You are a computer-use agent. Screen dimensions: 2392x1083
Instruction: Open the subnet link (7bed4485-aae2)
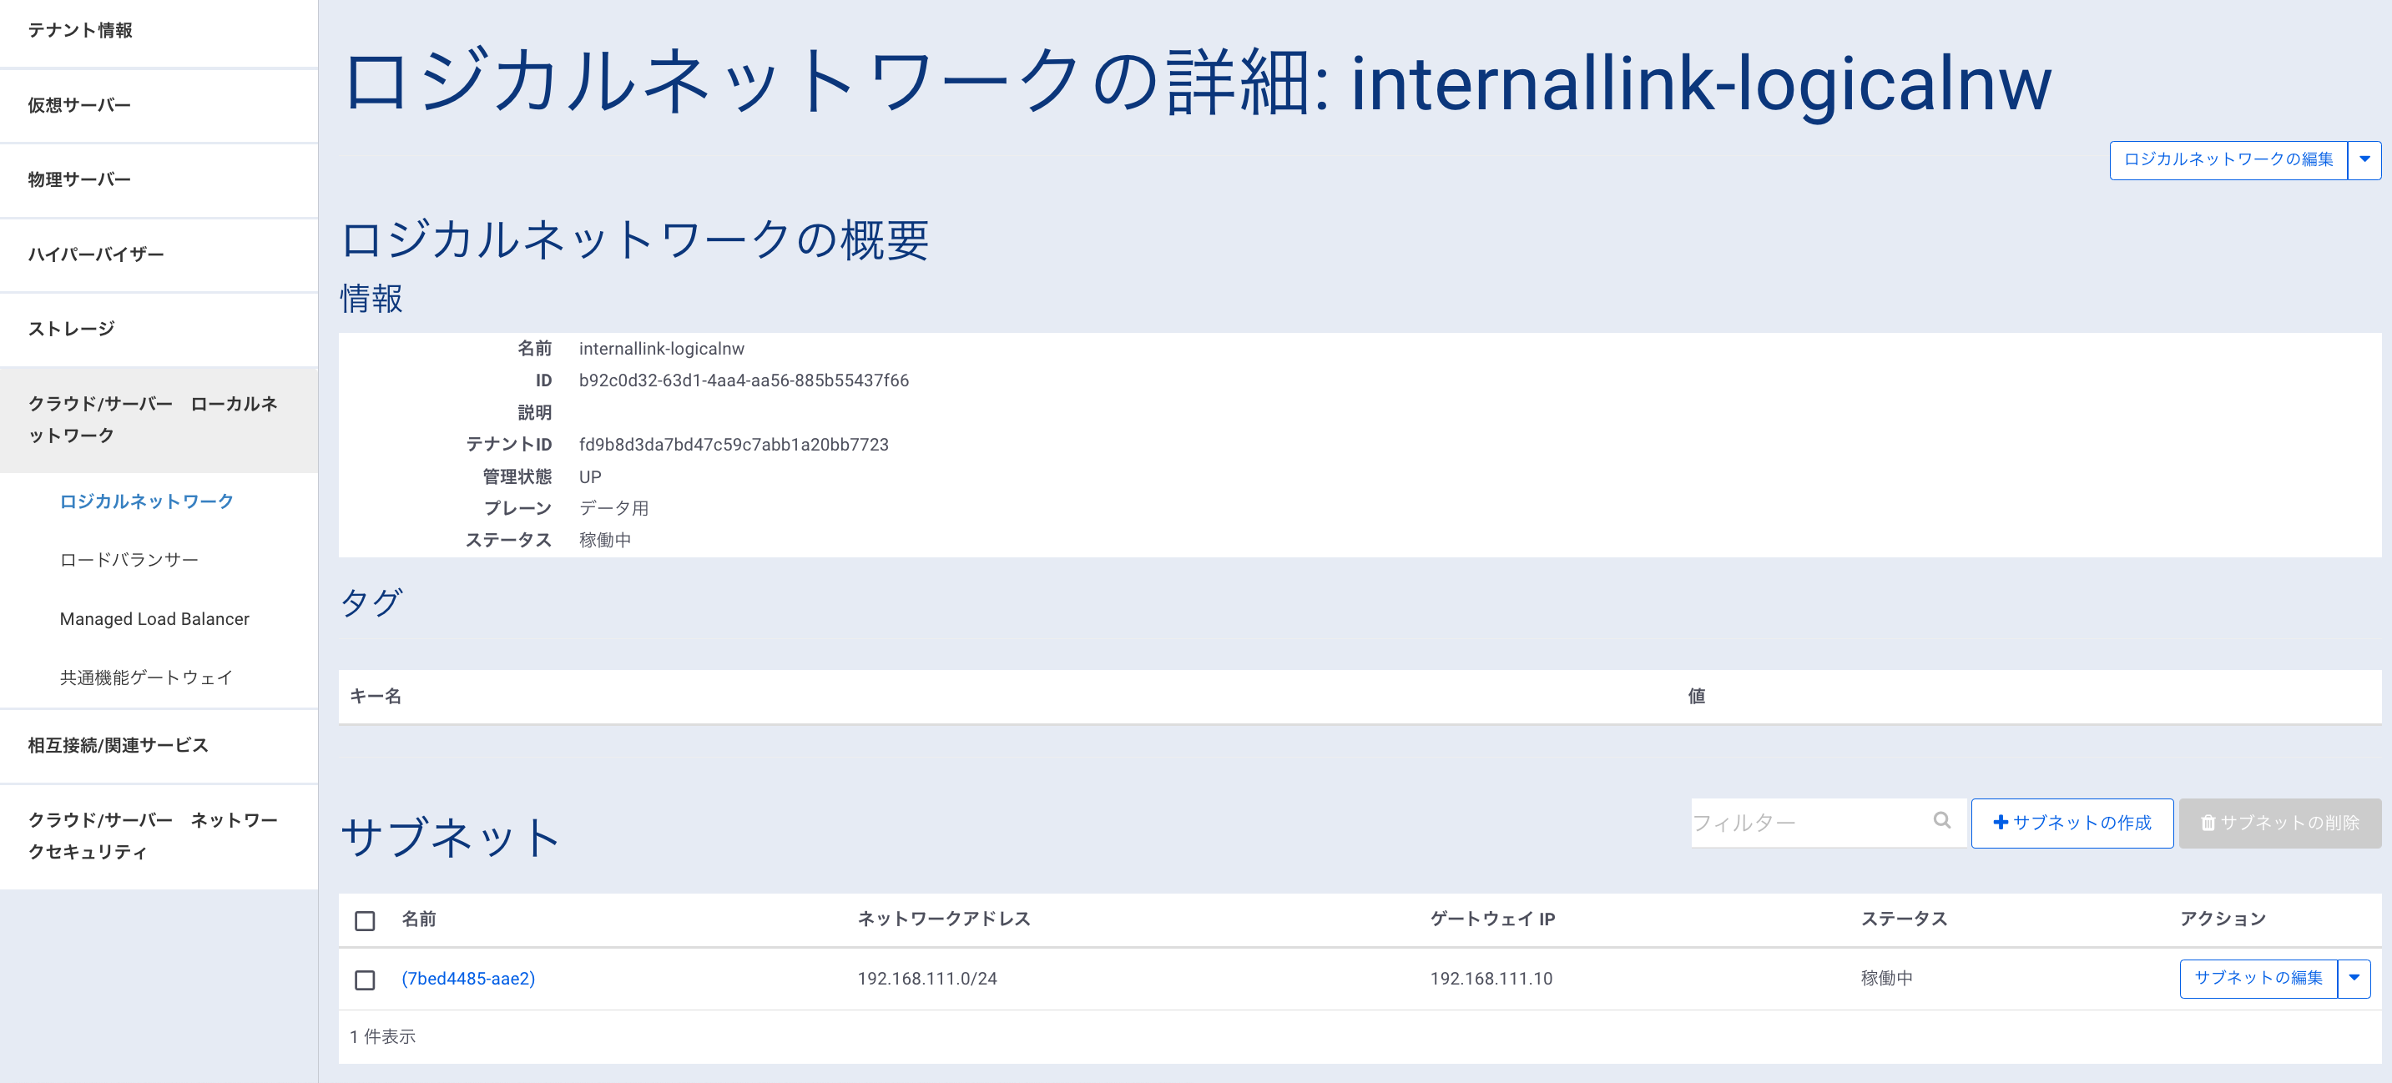pyautogui.click(x=468, y=979)
